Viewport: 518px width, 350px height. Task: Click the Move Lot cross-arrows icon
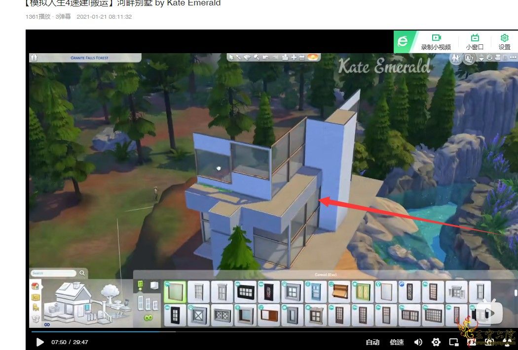click(294, 57)
